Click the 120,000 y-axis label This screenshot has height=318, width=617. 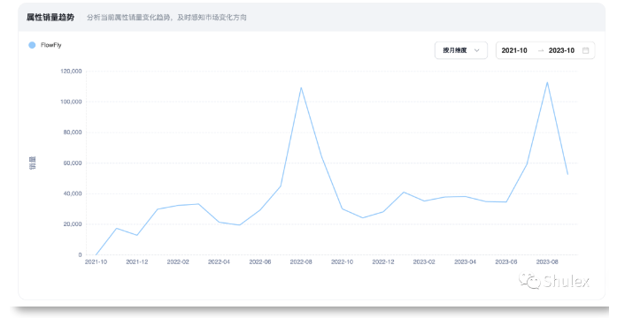71,71
